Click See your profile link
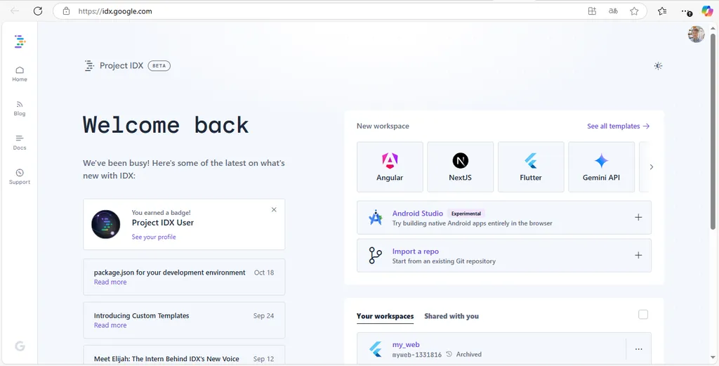 (154, 237)
